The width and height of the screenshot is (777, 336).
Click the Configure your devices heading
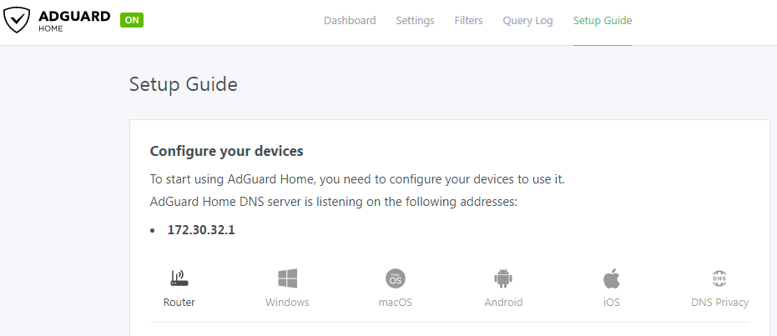click(226, 152)
